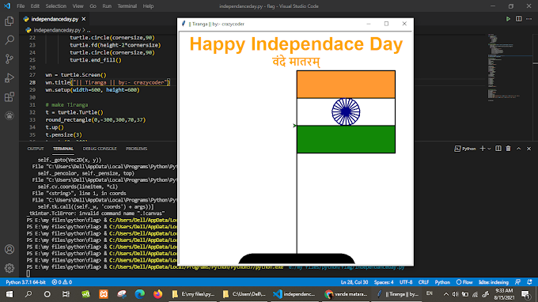Switch to E:\my files\py... explorer taskbar window
The height and width of the screenshot is (302, 538).
pos(193,294)
